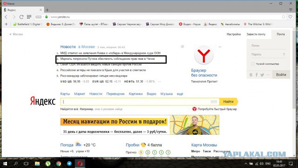The width and height of the screenshot is (298, 168).
Task: Open the Opera Меню button
Action: pyautogui.click(x=9, y=3)
